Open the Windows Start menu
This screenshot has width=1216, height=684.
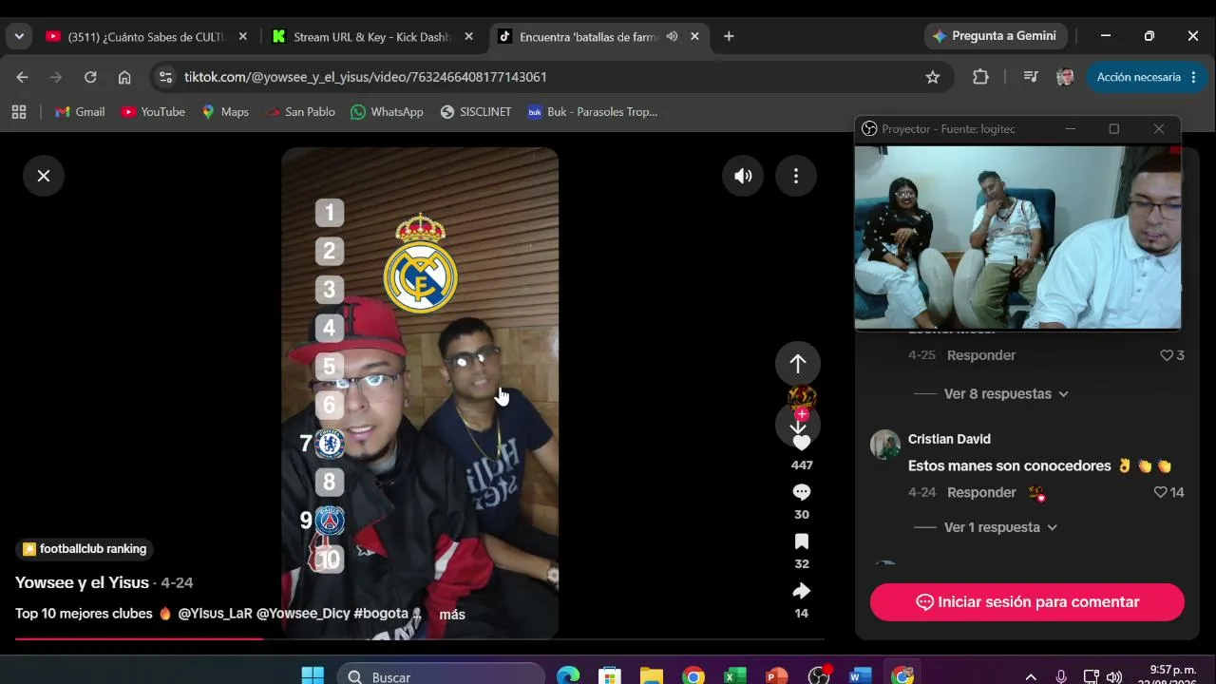tap(313, 676)
